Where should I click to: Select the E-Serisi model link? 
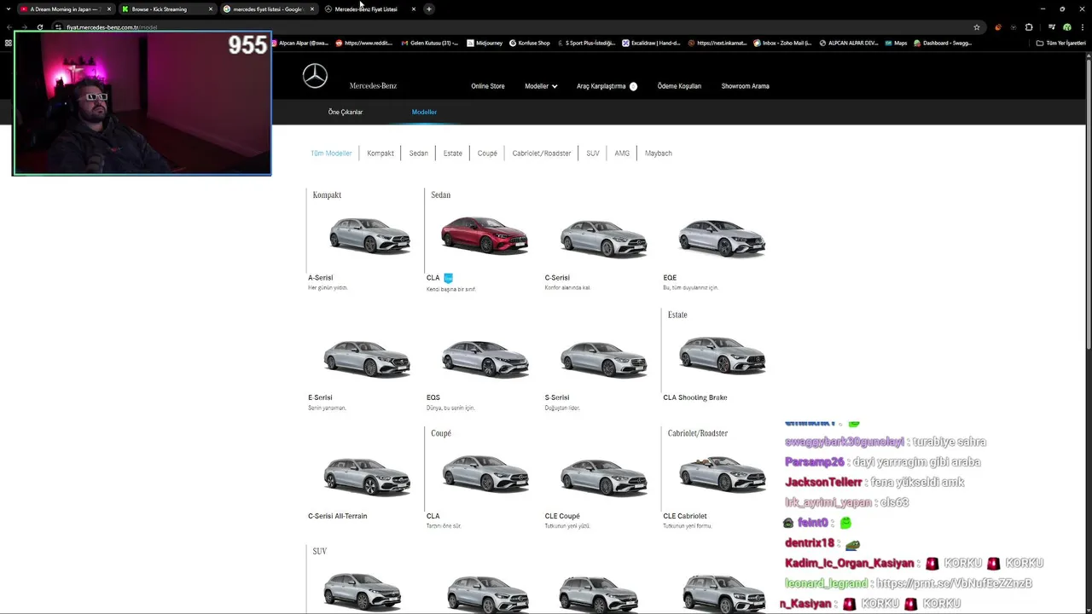click(320, 397)
